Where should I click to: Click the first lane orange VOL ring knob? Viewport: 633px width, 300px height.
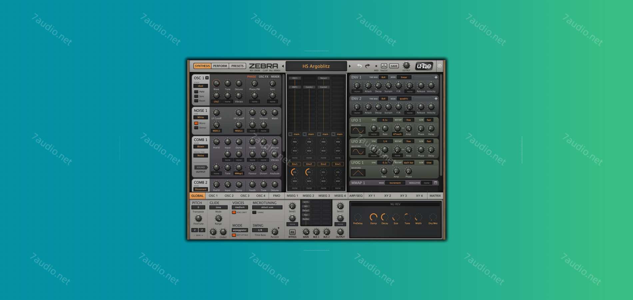[x=295, y=172]
